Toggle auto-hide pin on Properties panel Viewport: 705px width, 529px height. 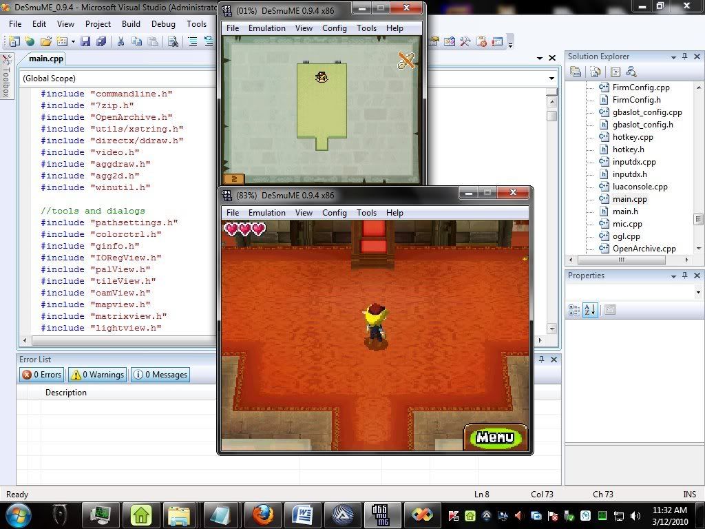[x=685, y=276]
